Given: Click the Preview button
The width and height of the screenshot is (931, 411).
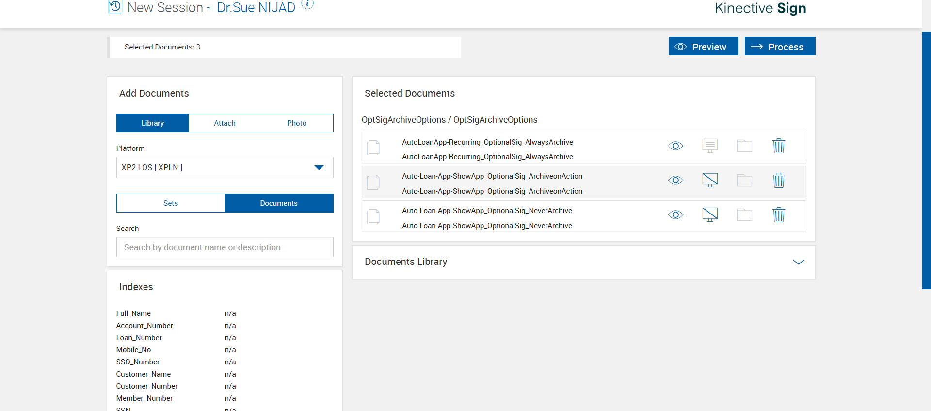Looking at the screenshot, I should [x=703, y=47].
